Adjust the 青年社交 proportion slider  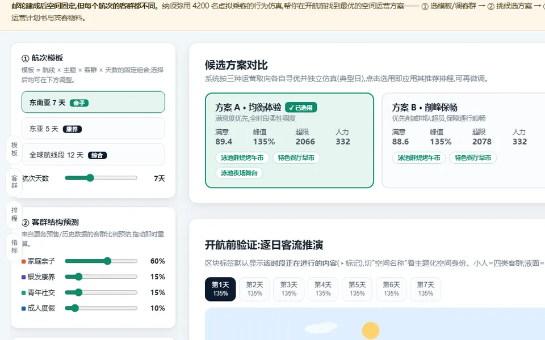click(x=101, y=292)
